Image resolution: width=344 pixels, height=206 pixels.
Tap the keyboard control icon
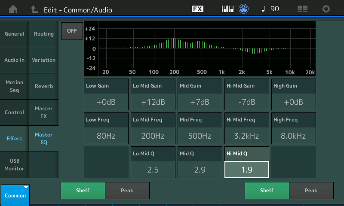coord(227,9)
